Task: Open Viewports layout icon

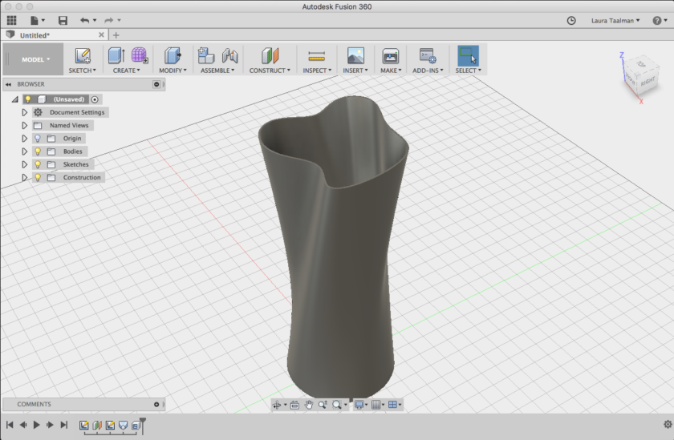Action: pyautogui.click(x=392, y=405)
